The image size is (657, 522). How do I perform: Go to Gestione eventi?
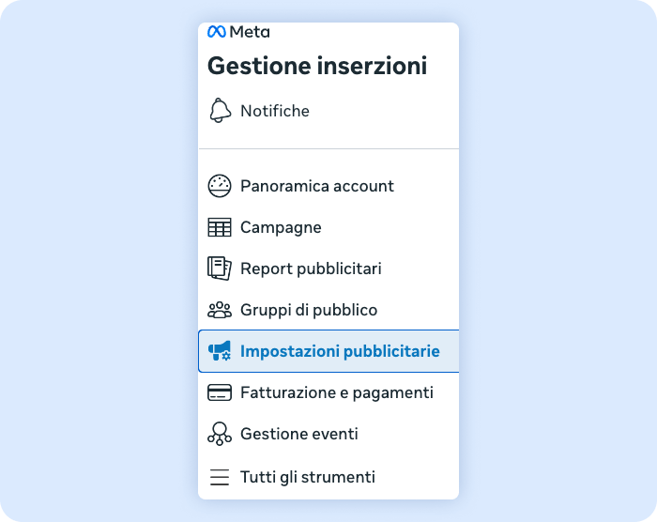click(x=298, y=434)
